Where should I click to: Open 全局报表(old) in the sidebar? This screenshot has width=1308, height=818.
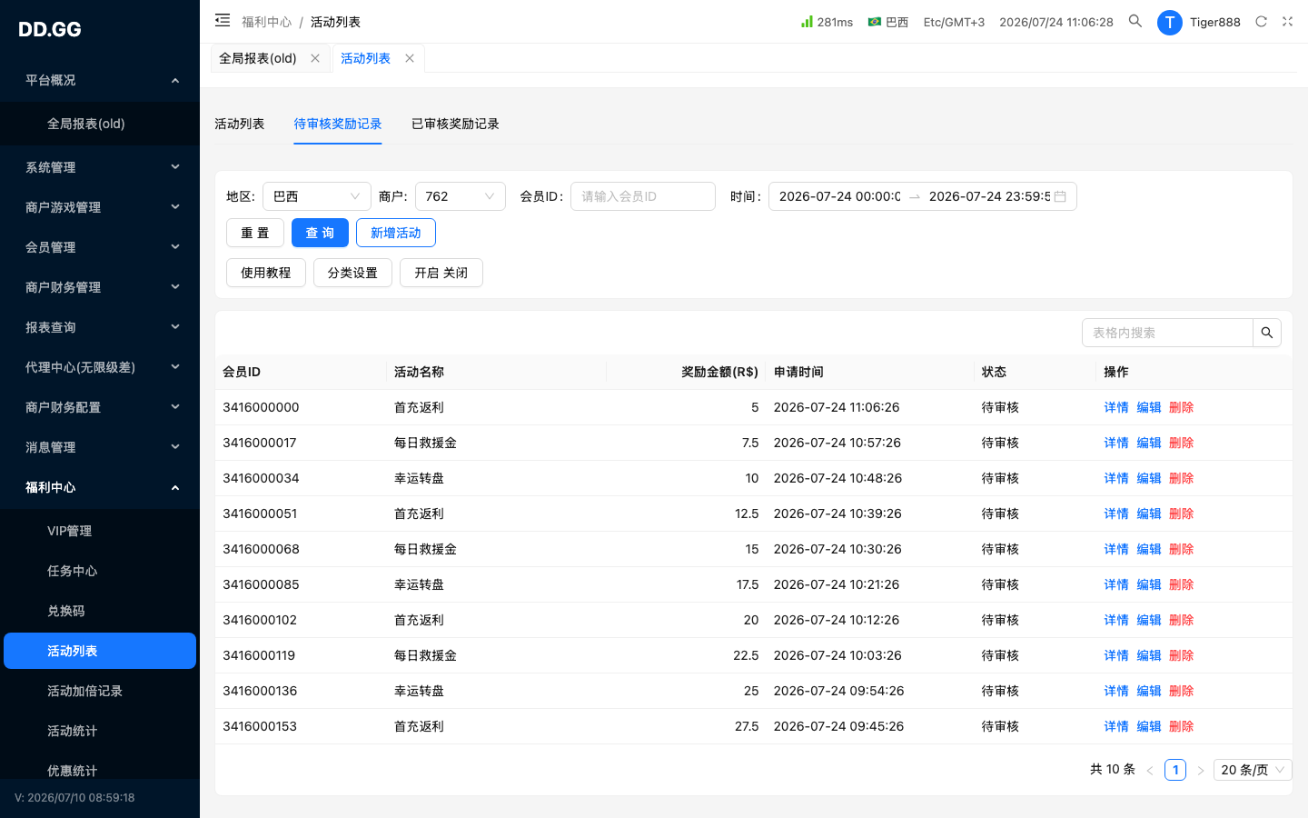tap(100, 124)
